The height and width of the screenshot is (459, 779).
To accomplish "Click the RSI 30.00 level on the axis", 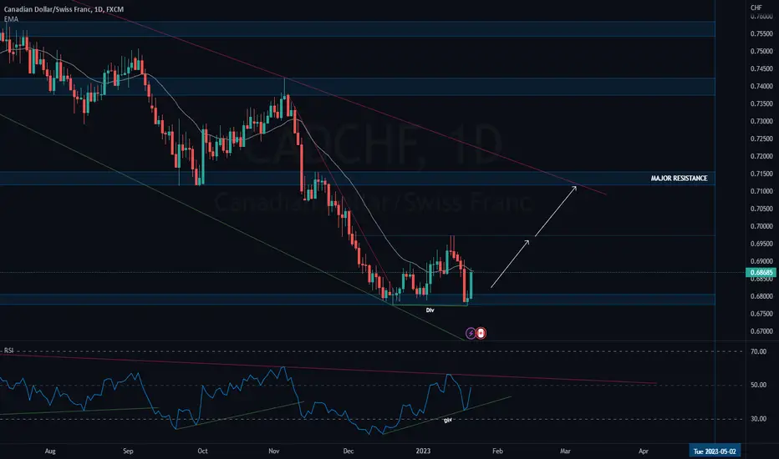I will coord(758,419).
